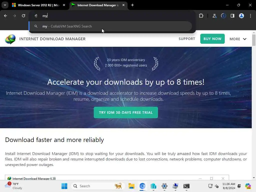Click TRY IDM 30-DAYS FREE TRIAL button
256x192 pixels.
pyautogui.click(x=126, y=112)
